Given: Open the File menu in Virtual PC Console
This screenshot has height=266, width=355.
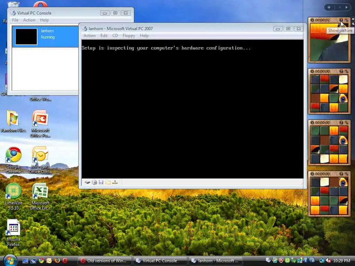Looking at the screenshot, I should [15, 20].
